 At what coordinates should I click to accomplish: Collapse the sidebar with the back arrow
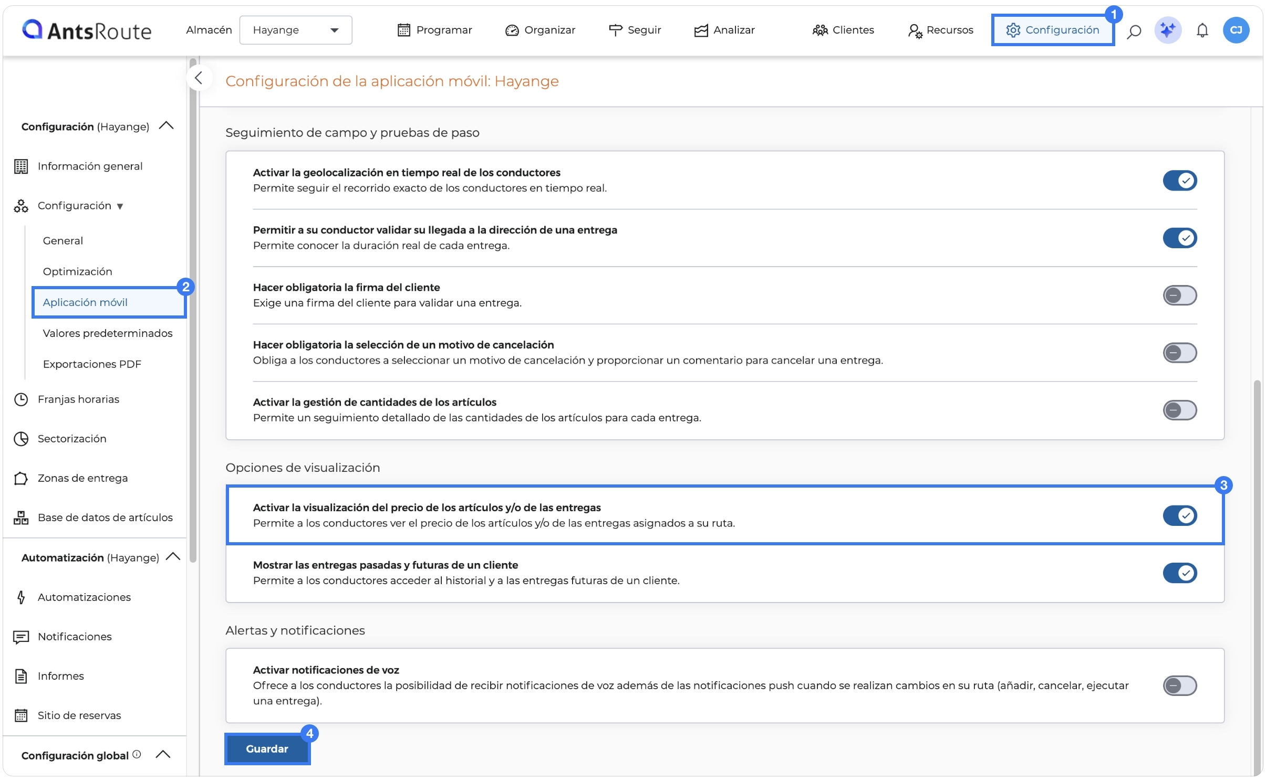(199, 78)
